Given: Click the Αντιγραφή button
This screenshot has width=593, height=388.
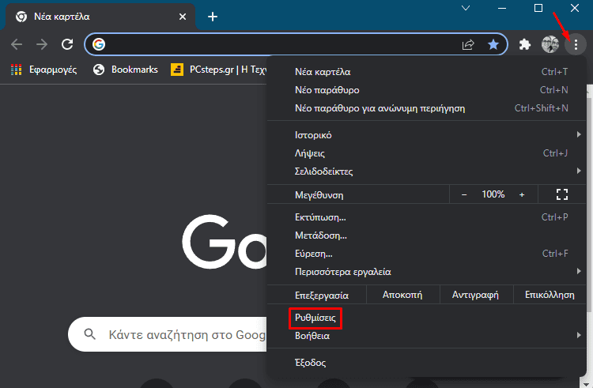Looking at the screenshot, I should coord(475,295).
